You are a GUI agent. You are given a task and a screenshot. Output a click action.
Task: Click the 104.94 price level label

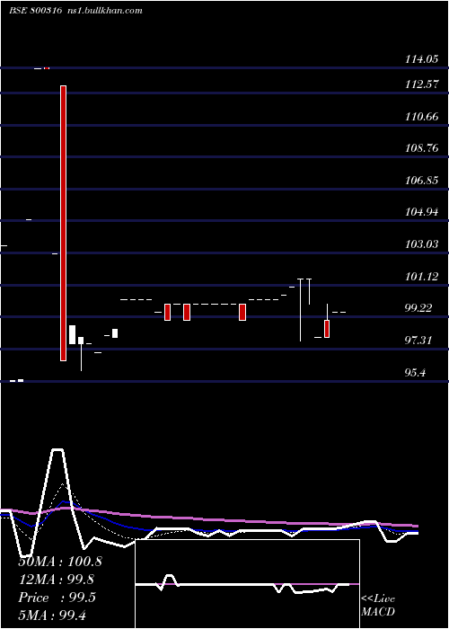421,212
